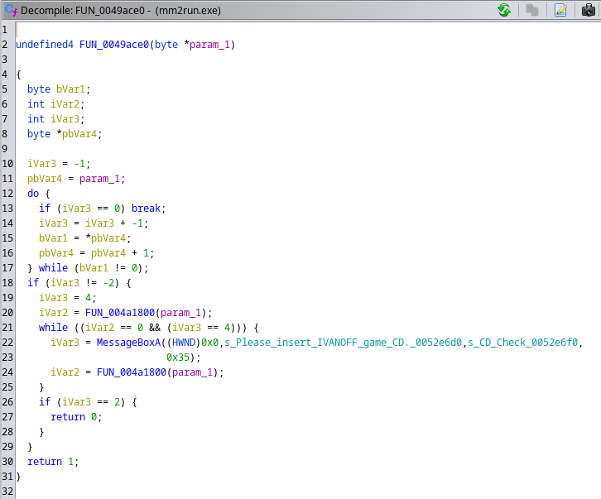Open FUN_004a1800 call on line 24
This screenshot has width=601, height=499.
[x=132, y=372]
